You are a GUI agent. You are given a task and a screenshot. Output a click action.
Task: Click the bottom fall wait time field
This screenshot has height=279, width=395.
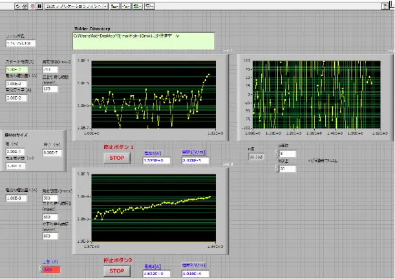pos(50,236)
